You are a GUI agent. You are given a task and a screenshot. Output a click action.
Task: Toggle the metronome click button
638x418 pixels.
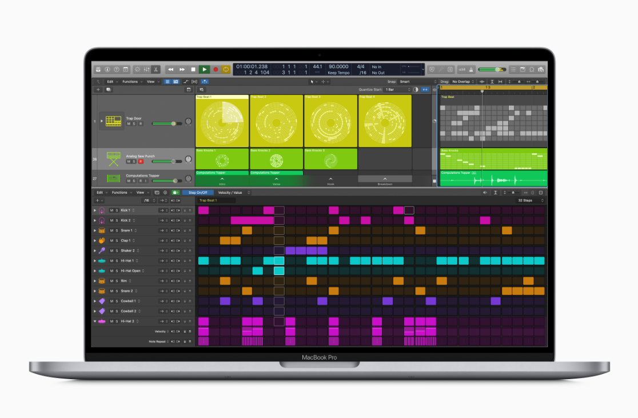pos(471,70)
